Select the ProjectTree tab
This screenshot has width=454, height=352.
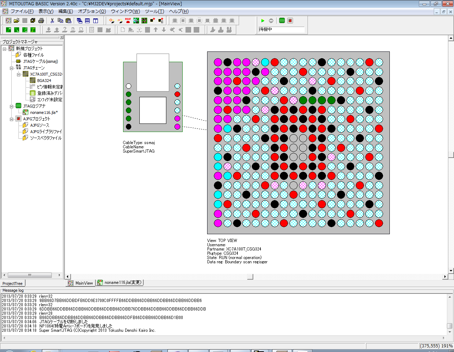point(12,284)
